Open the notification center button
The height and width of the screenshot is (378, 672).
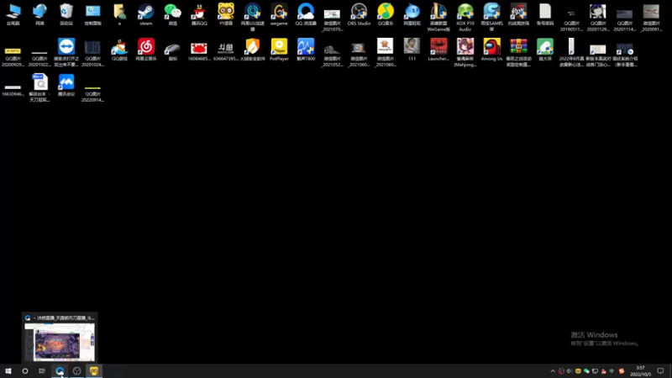click(660, 370)
